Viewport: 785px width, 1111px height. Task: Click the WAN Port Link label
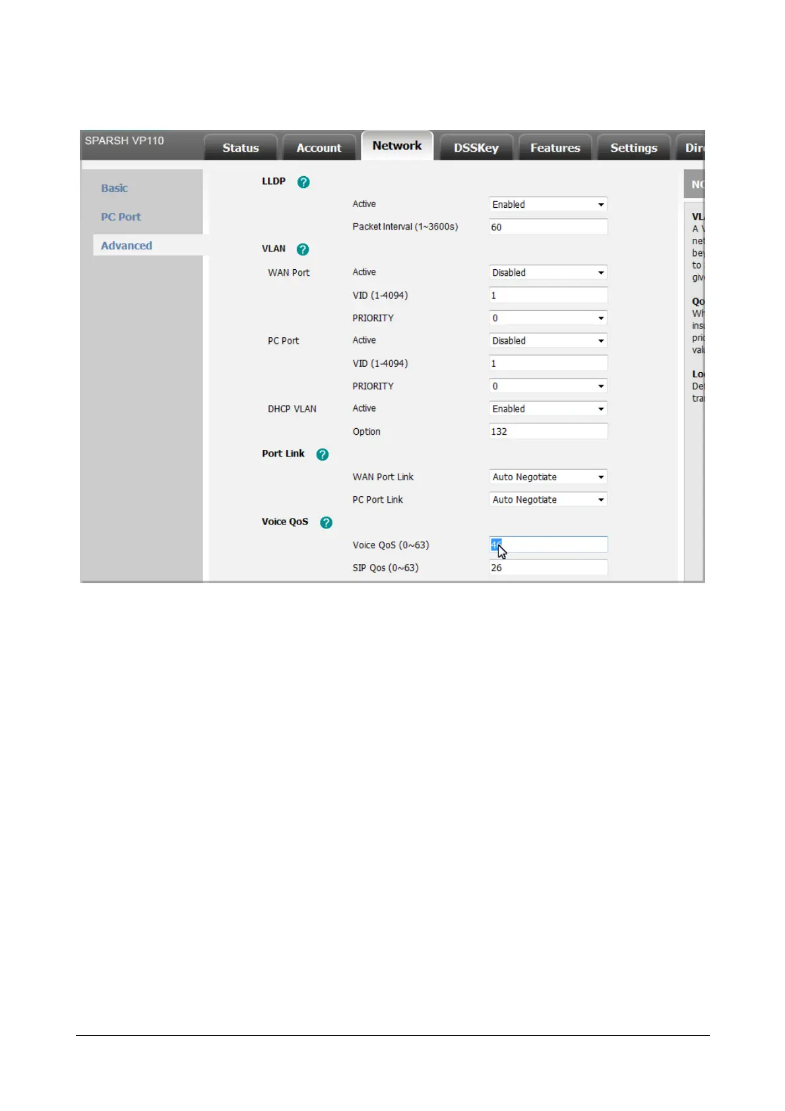(x=383, y=477)
